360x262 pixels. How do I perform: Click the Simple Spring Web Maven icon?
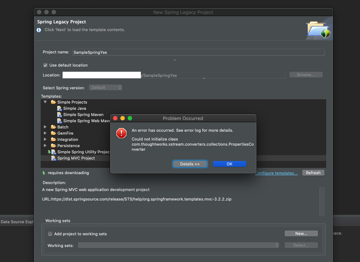pyautogui.click(x=60, y=121)
